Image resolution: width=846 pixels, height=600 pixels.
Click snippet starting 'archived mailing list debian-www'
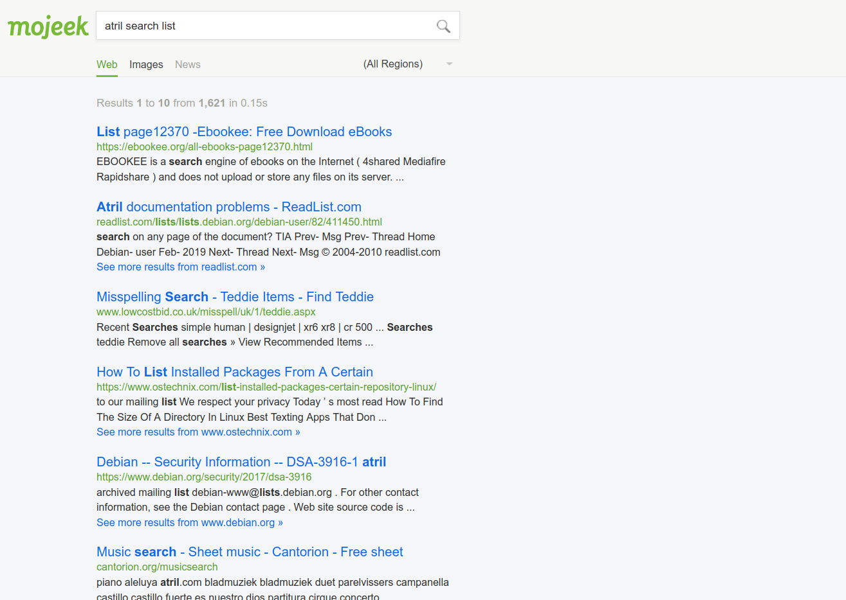pos(257,500)
